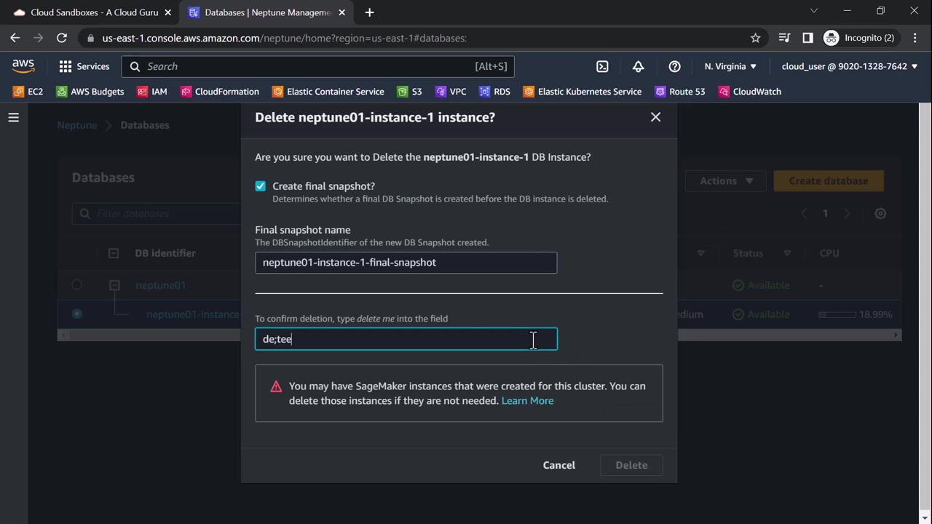Screen dimensions: 932x524
Task: Open the AWS Budgets shortcut
Action: click(x=90, y=92)
